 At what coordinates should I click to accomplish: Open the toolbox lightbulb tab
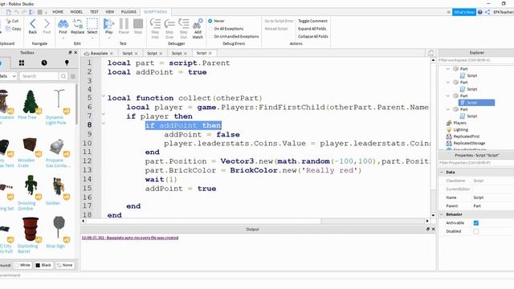point(67,63)
